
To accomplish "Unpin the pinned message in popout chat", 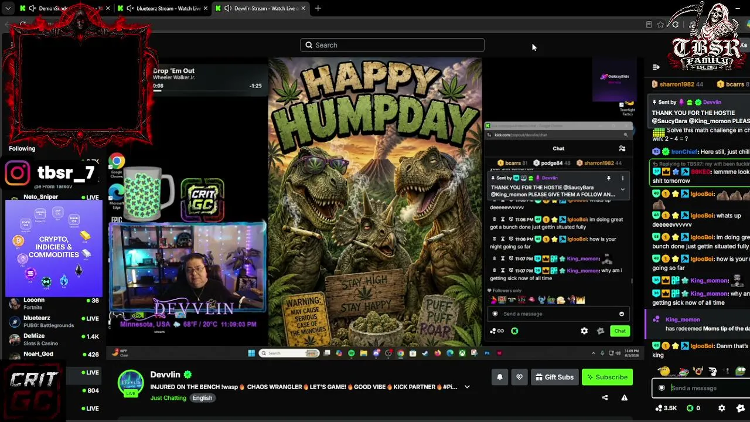I will point(609,178).
